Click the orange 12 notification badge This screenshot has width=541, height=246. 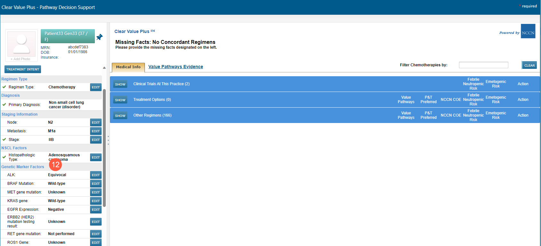click(55, 165)
